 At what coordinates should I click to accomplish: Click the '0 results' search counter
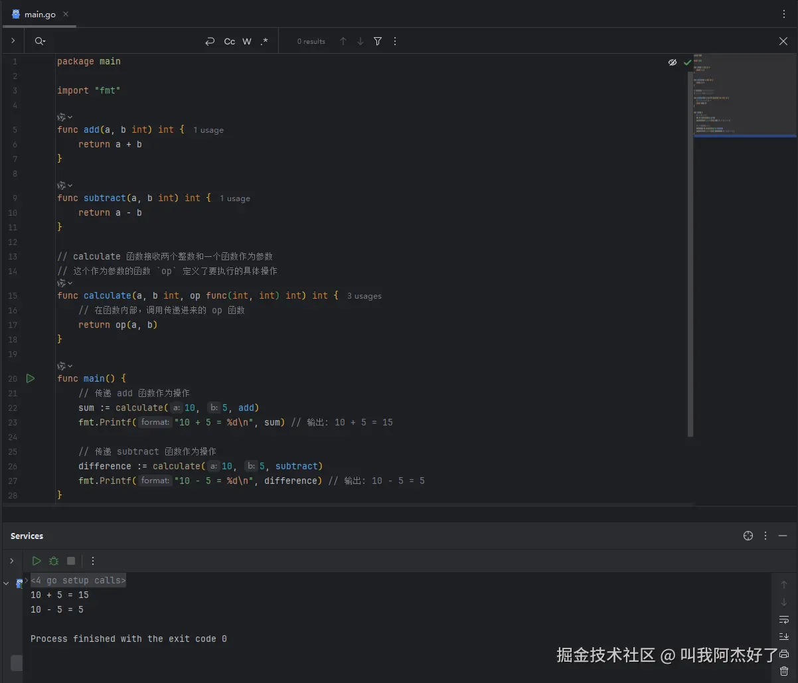tap(311, 41)
